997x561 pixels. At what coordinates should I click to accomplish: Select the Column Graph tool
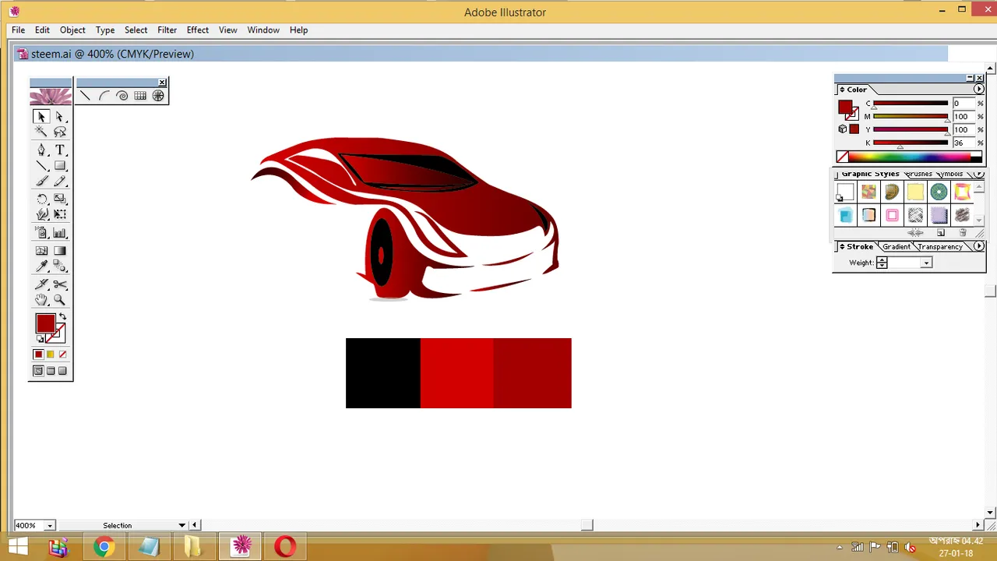pos(59,233)
